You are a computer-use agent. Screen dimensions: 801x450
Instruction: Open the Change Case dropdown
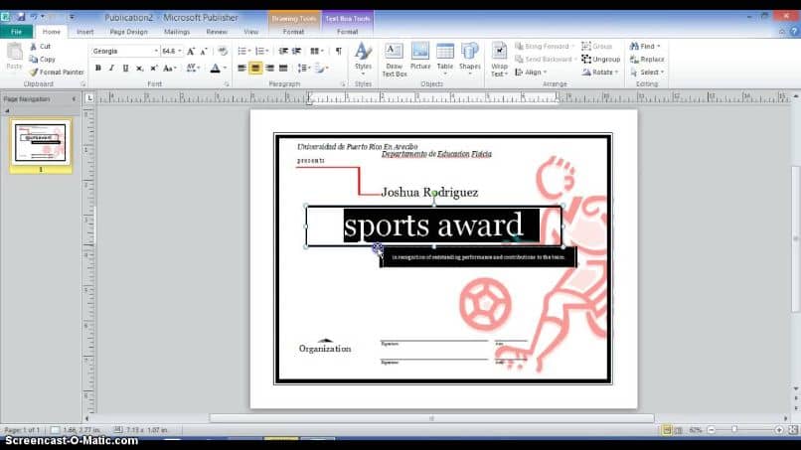click(x=170, y=68)
